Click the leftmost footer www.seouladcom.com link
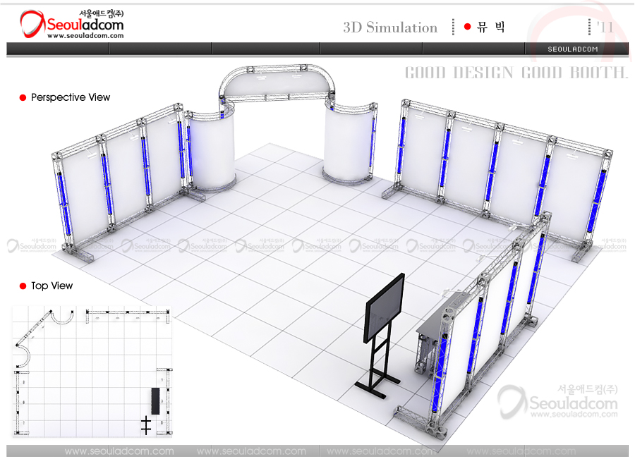635x459 pixels. 119,451
